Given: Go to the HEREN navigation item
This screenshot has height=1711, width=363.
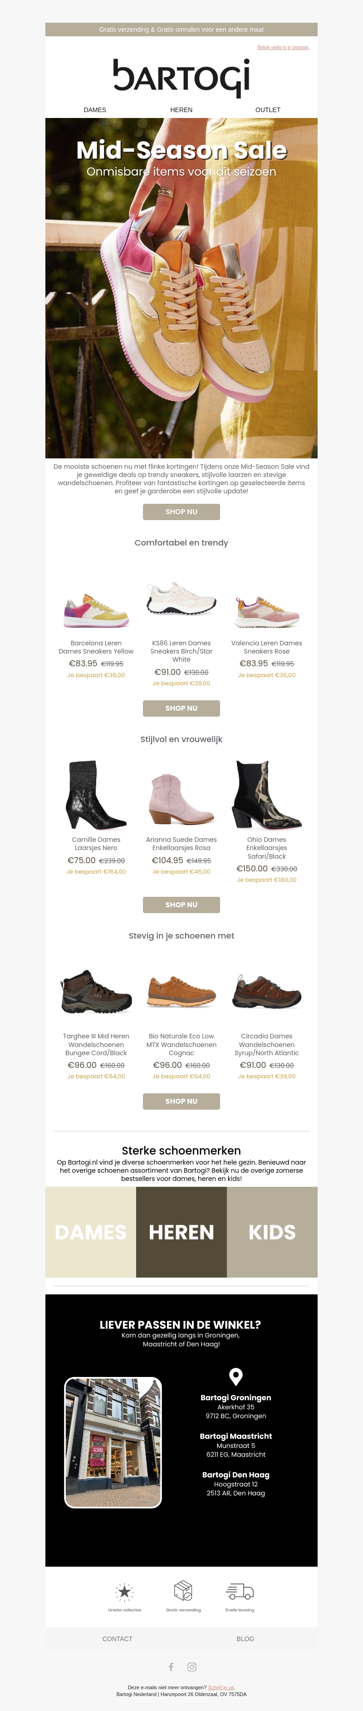Looking at the screenshot, I should tap(181, 109).
